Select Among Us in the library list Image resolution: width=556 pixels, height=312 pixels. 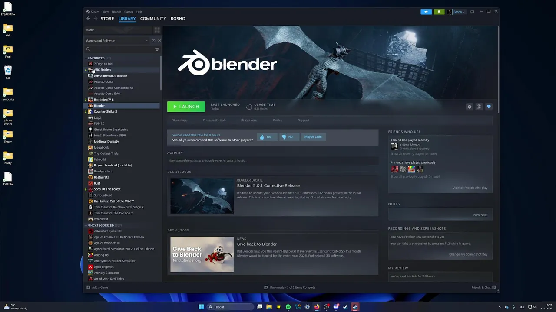(101, 255)
